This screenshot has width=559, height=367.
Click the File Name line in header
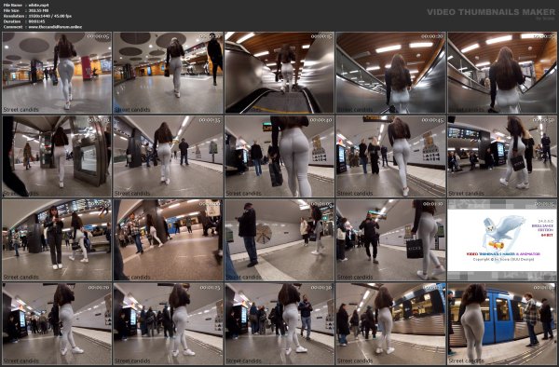pyautogui.click(x=26, y=6)
